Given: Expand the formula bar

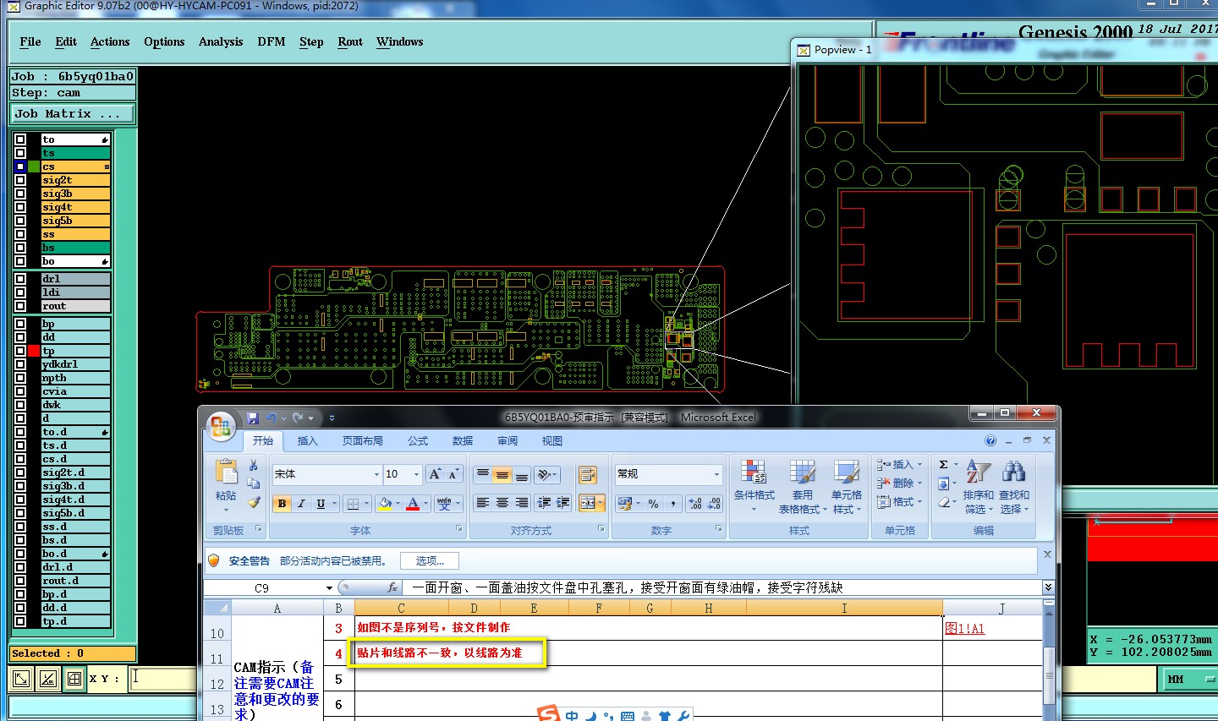Looking at the screenshot, I should point(1048,587).
